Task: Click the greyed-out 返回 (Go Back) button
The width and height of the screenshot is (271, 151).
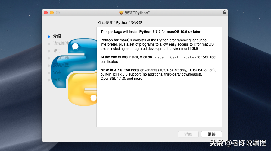Action: tap(188, 134)
